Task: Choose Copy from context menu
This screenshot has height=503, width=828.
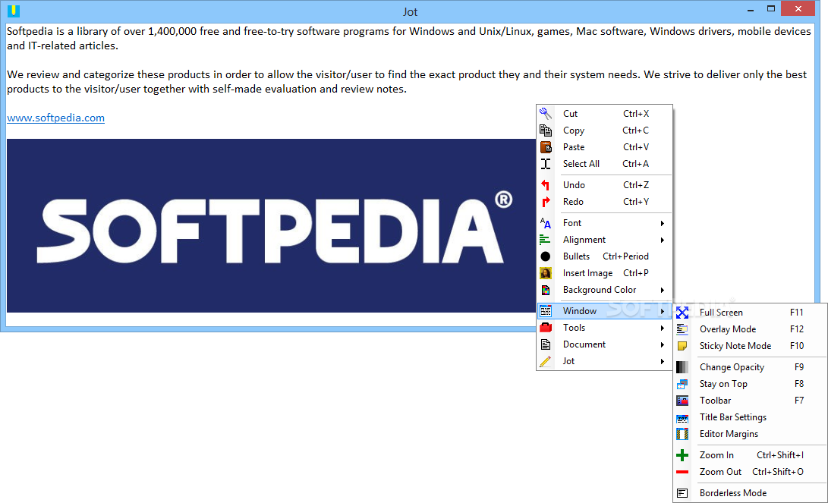Action: click(x=605, y=130)
